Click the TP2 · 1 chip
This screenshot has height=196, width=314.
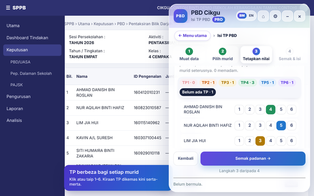coord(208,83)
